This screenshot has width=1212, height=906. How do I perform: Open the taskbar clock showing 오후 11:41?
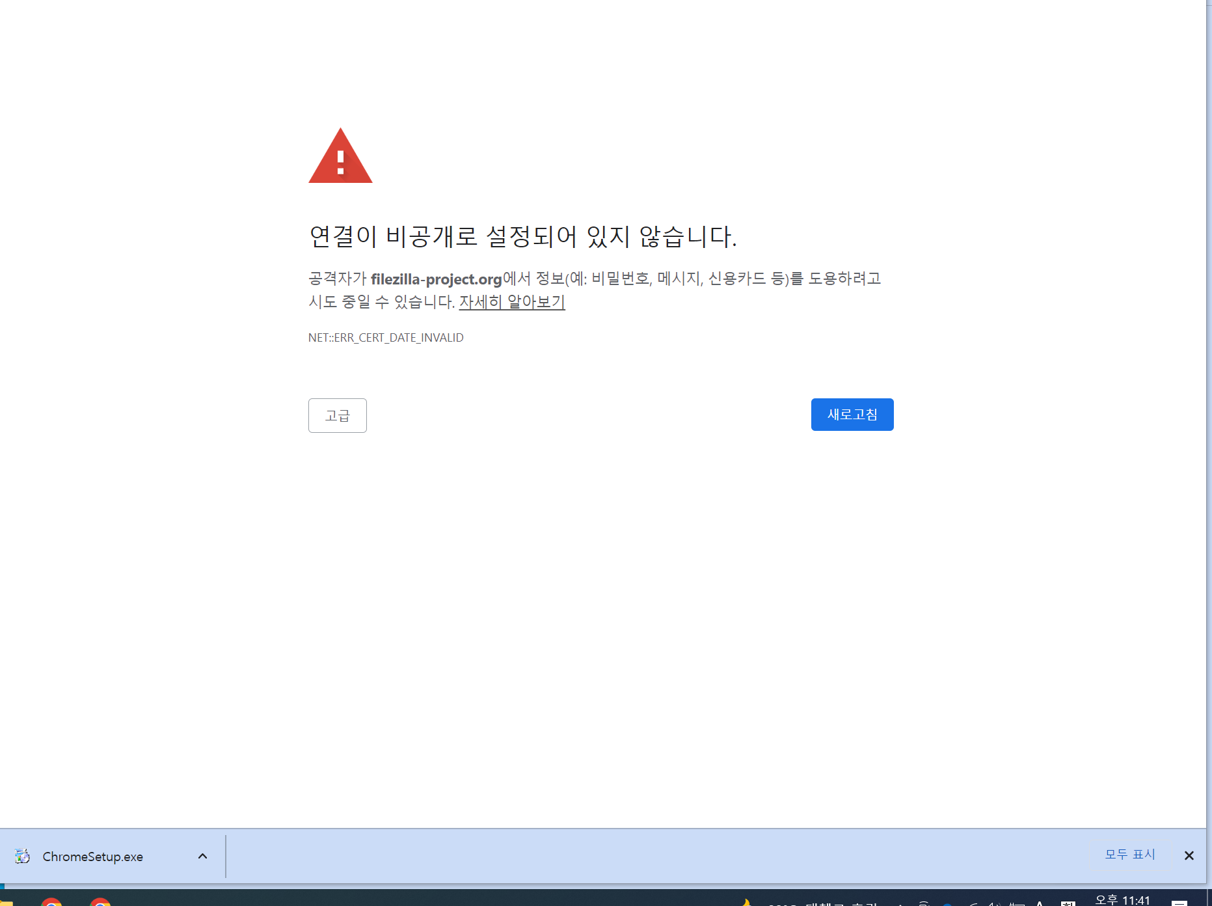click(1123, 899)
